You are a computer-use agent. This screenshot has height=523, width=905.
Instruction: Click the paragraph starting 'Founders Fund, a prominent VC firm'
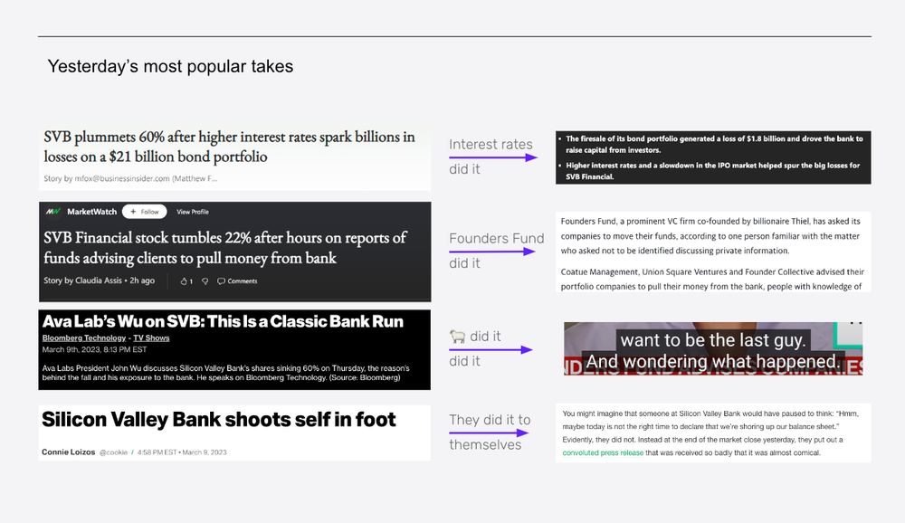click(710, 235)
